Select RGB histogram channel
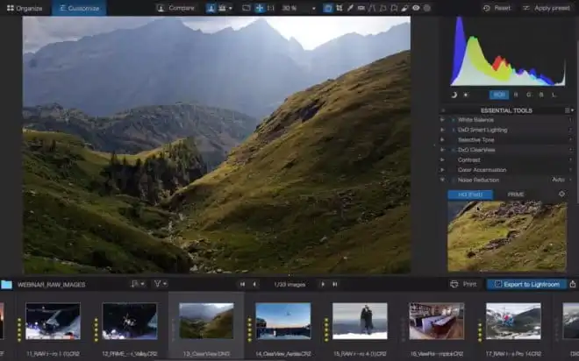579x361 pixels. [499, 95]
